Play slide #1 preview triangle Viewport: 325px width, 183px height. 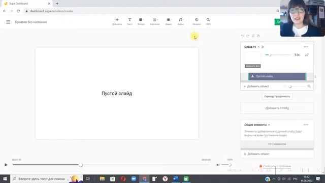click(x=263, y=47)
